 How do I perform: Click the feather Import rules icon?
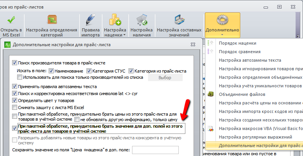[x=91, y=20]
